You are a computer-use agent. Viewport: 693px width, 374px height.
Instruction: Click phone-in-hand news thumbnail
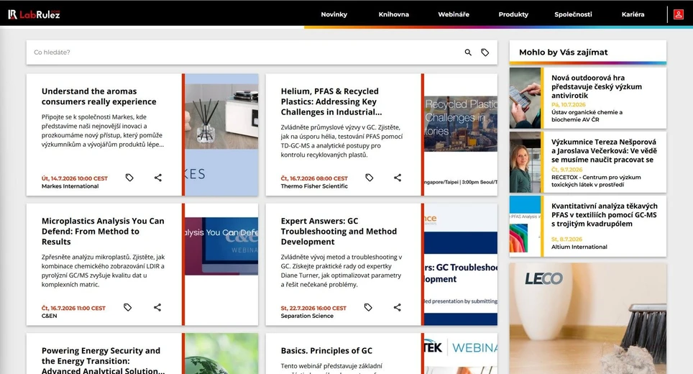(525, 98)
